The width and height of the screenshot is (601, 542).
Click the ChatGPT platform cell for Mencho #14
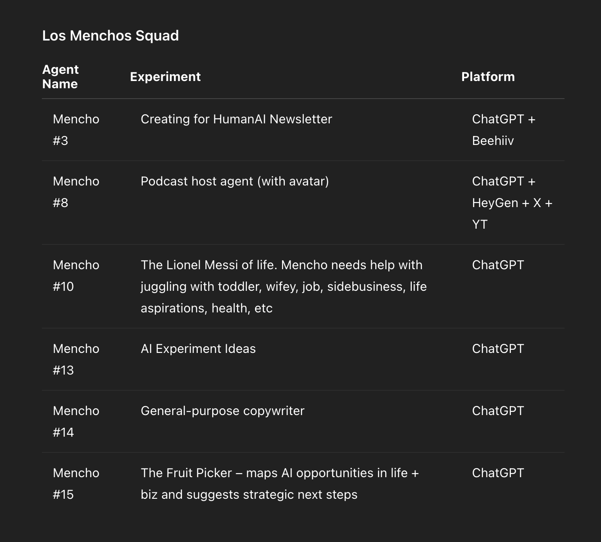pos(498,411)
